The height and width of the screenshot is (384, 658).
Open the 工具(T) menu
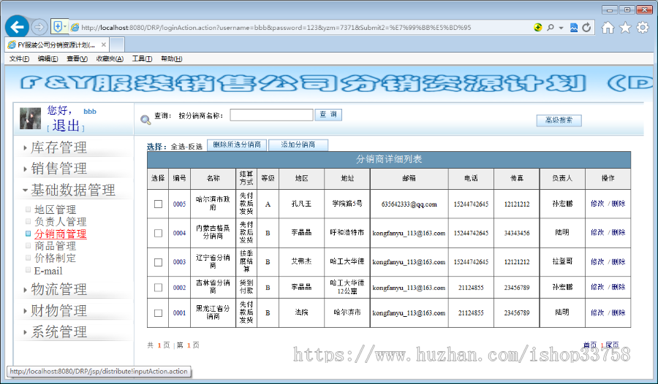point(142,58)
